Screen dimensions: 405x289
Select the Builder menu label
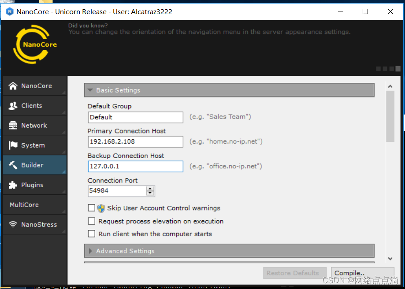(x=32, y=165)
